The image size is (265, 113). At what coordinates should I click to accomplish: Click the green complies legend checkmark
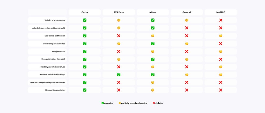pos(102,103)
